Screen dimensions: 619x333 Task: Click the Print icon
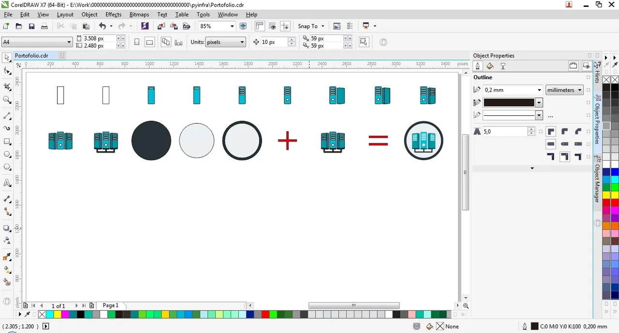pos(44,26)
